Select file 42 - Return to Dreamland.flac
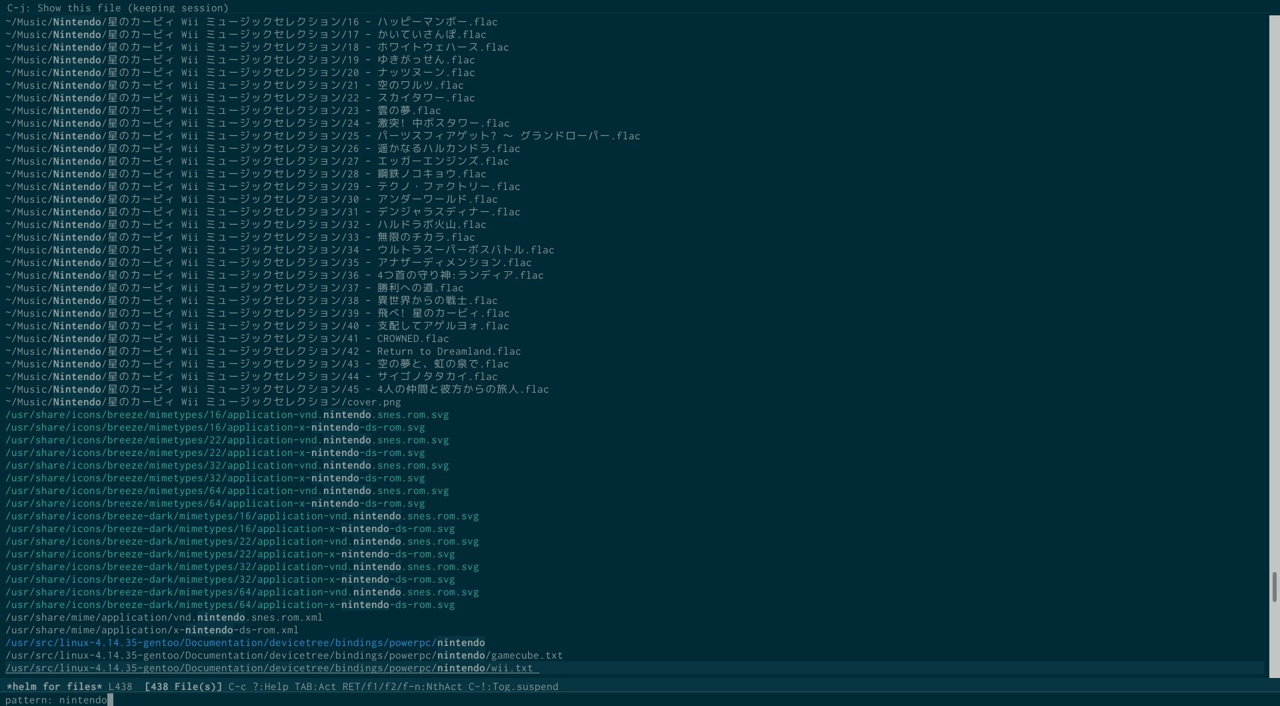1280x706 pixels. (263, 351)
